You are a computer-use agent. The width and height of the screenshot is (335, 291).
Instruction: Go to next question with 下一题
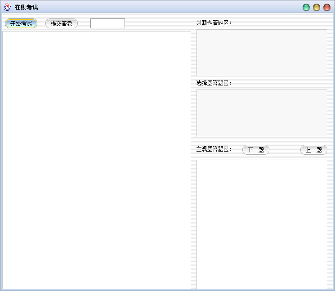[x=256, y=150]
